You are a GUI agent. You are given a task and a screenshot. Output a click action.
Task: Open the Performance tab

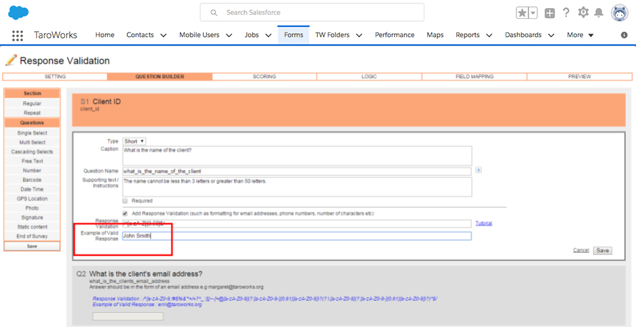[x=395, y=35]
